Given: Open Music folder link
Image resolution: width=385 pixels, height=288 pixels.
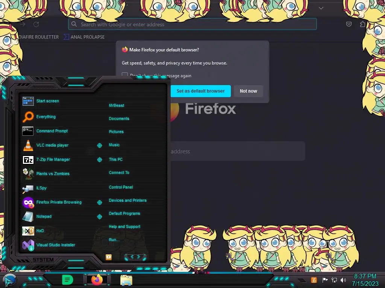Looking at the screenshot, I should click(x=114, y=145).
